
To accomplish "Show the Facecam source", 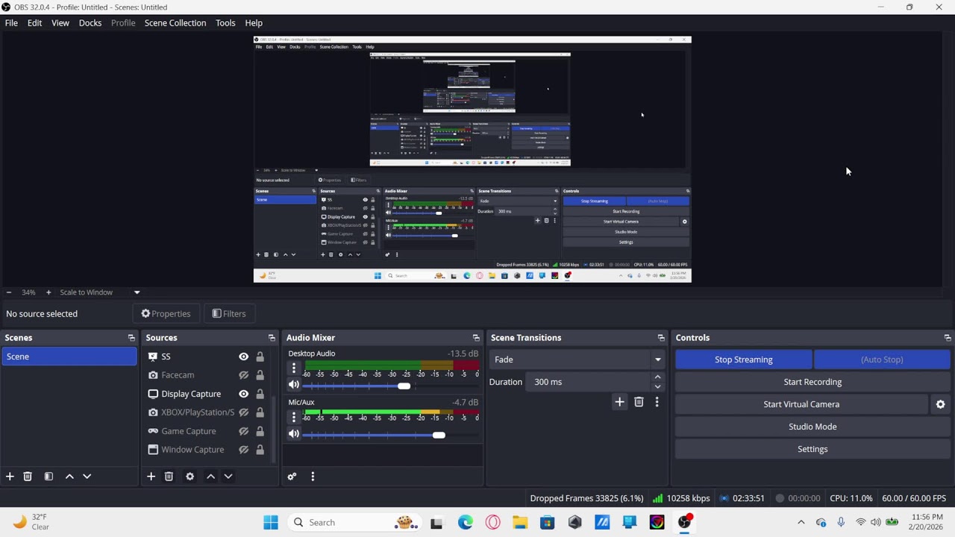I will [243, 375].
